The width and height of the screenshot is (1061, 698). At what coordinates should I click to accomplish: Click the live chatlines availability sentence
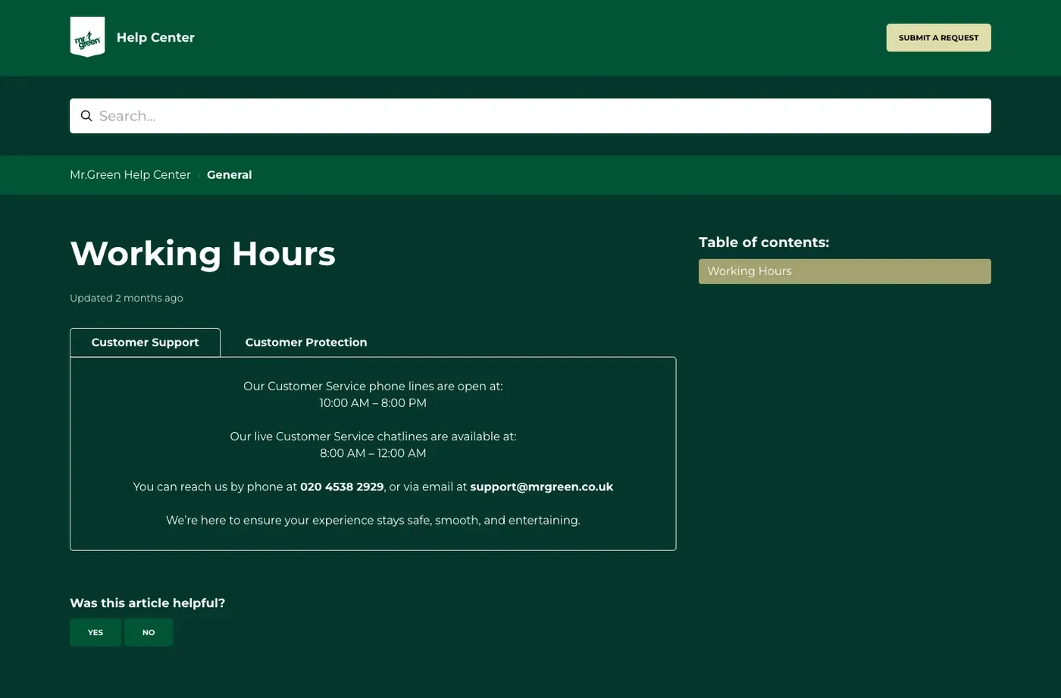click(x=373, y=437)
